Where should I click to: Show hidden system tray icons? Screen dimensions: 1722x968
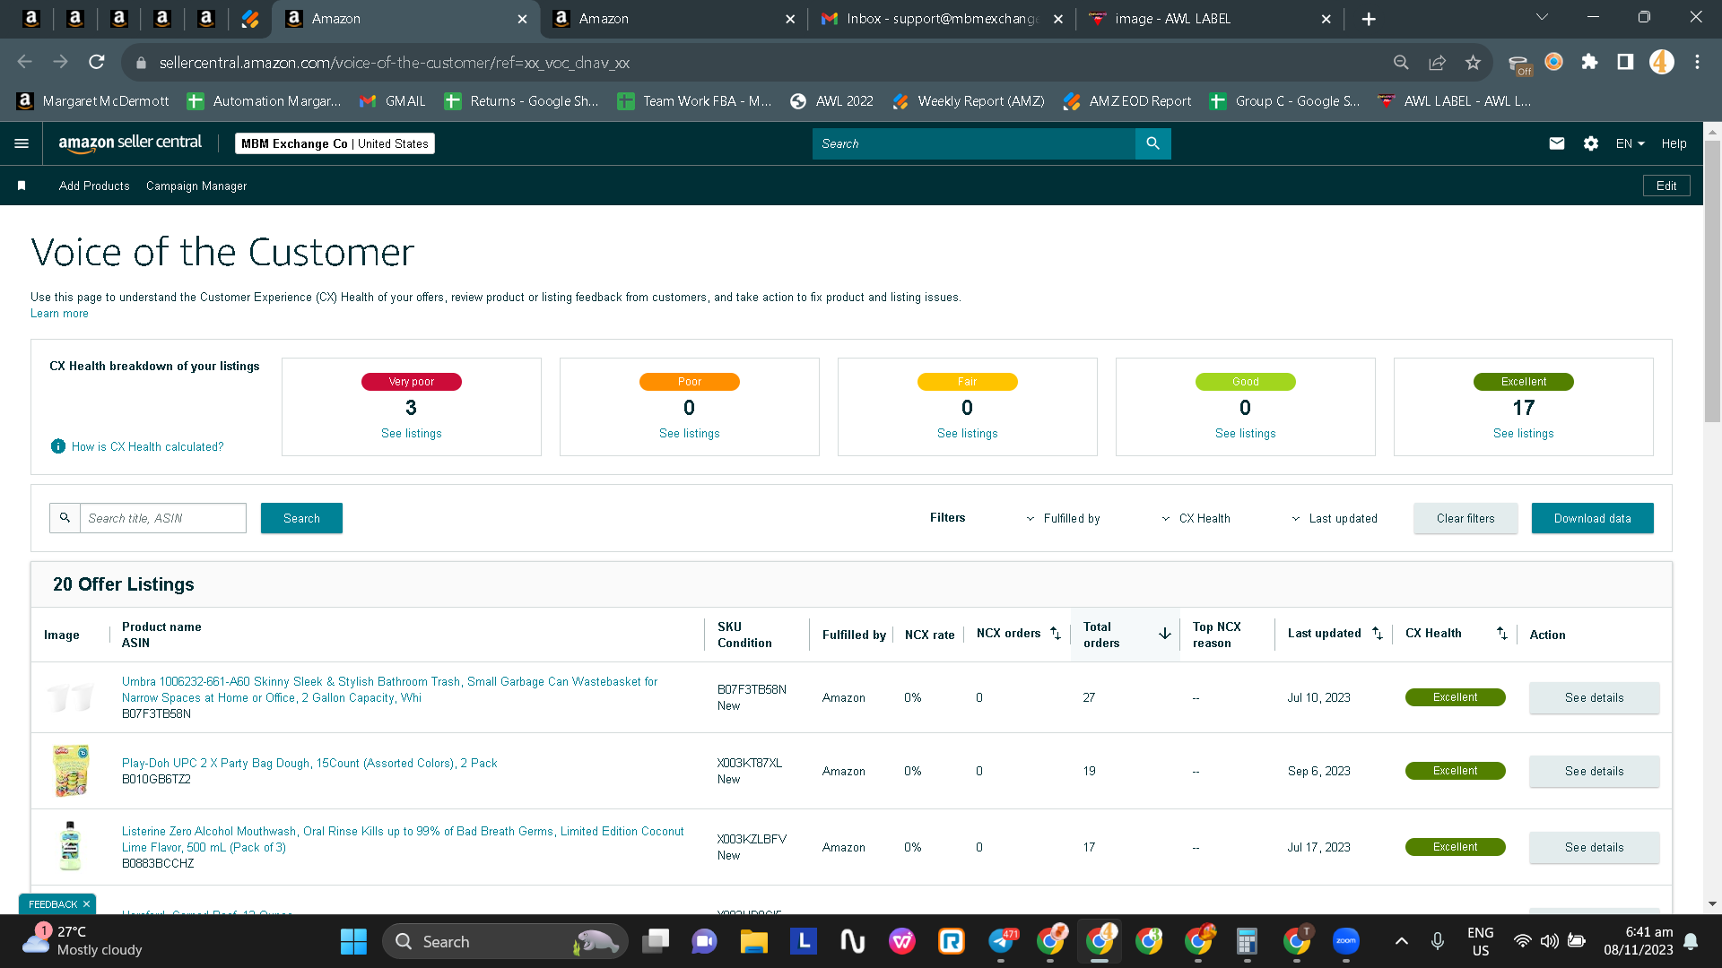click(1402, 941)
